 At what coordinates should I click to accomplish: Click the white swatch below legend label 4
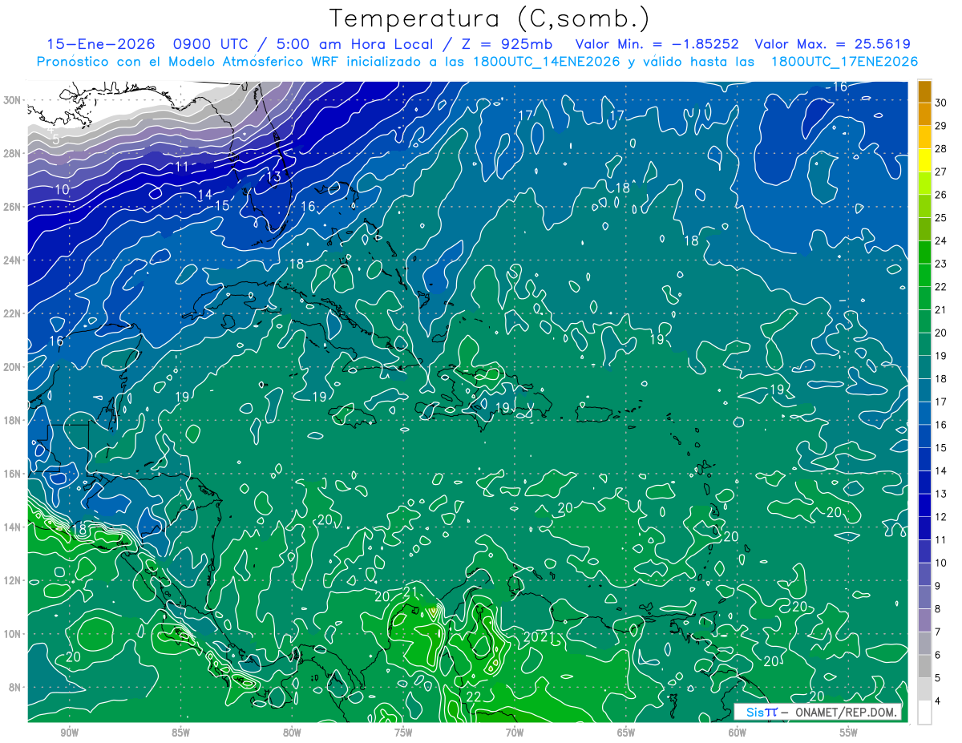coord(924,713)
